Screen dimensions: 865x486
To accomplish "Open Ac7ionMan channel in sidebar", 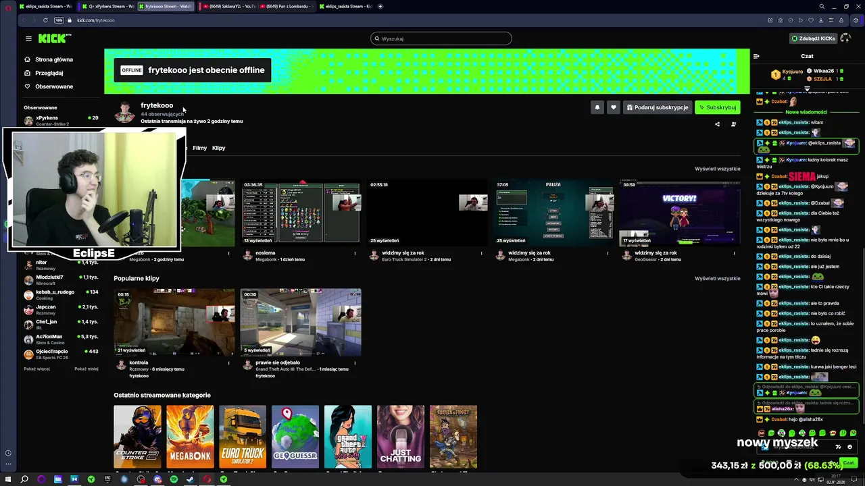I will click(61, 339).
